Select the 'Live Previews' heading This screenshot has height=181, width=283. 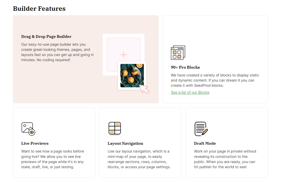click(x=35, y=143)
